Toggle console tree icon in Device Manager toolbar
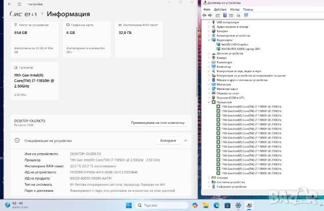 tap(217, 15)
